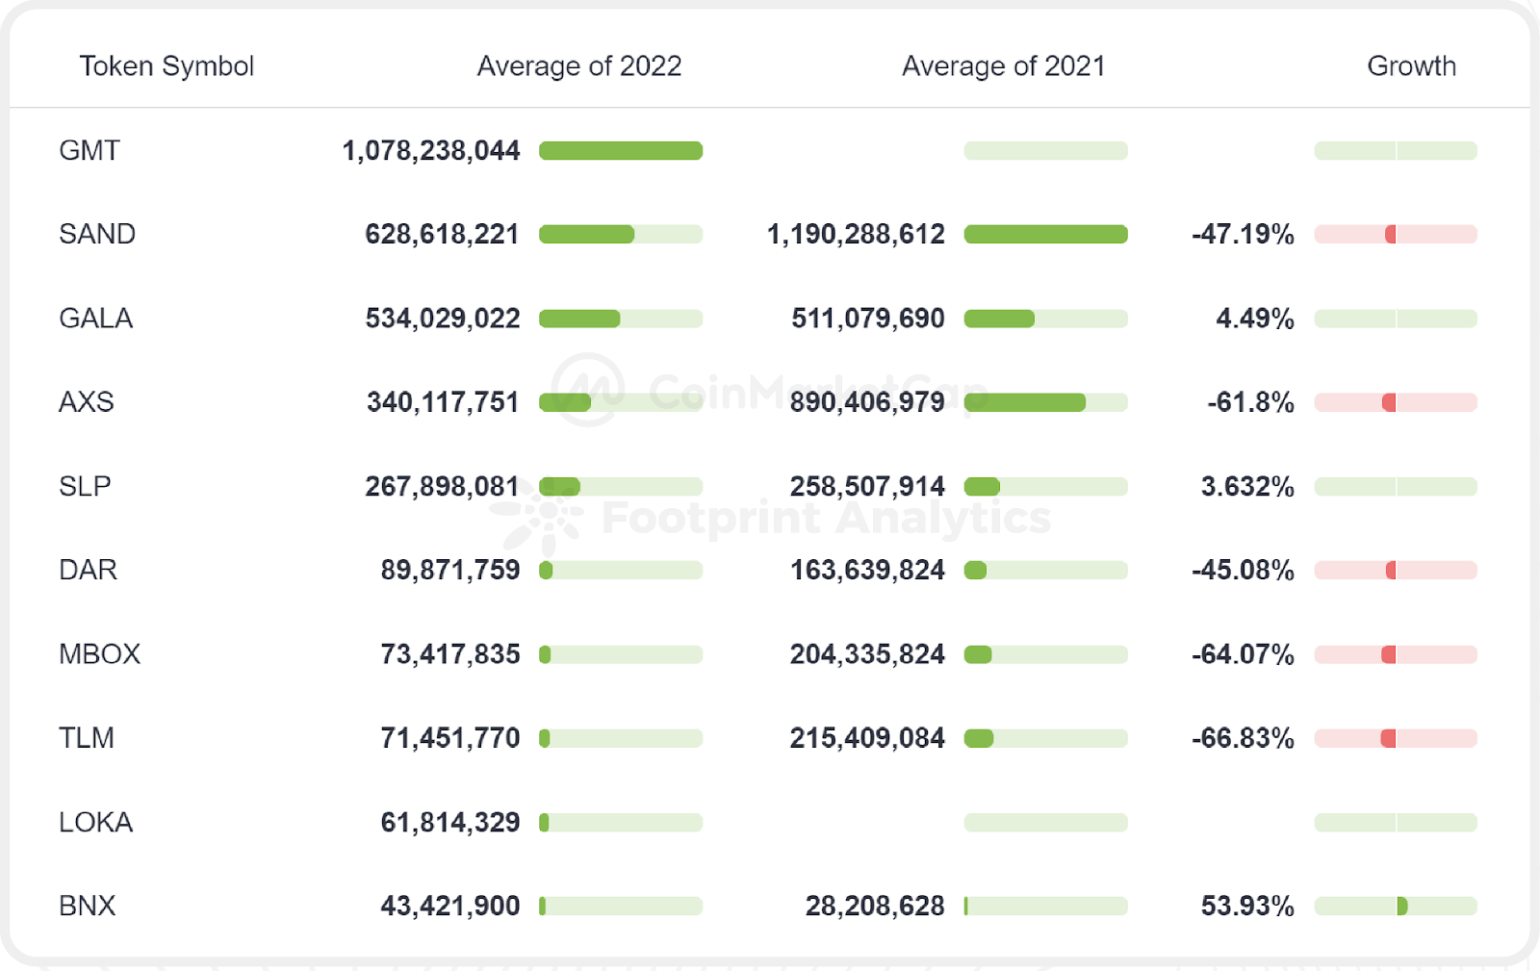Click the BNX green growth bar
Viewport: 1540px width, 971px height.
pos(1402,907)
